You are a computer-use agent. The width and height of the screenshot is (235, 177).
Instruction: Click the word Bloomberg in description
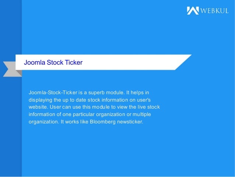103,122
